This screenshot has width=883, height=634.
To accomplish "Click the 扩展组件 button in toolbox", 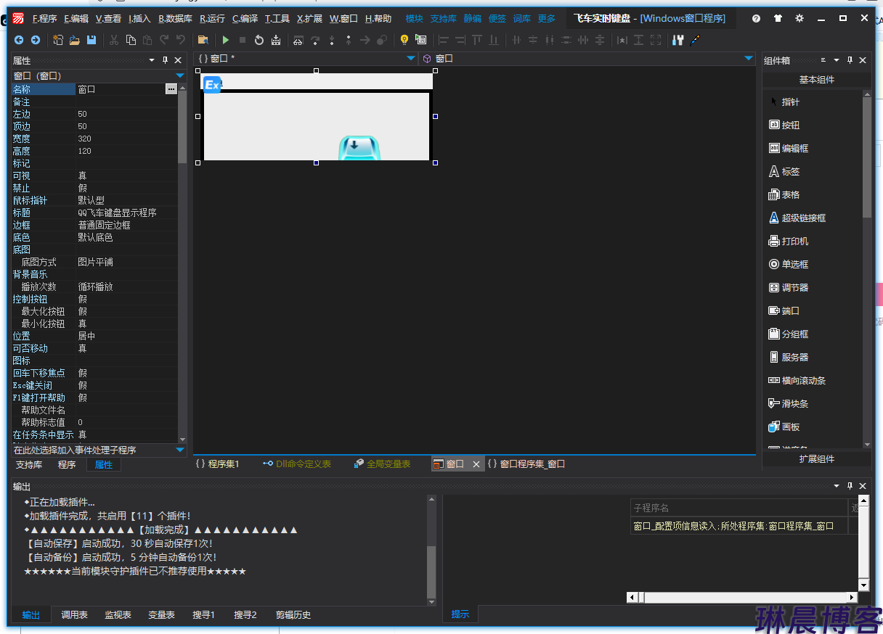I will (x=816, y=458).
